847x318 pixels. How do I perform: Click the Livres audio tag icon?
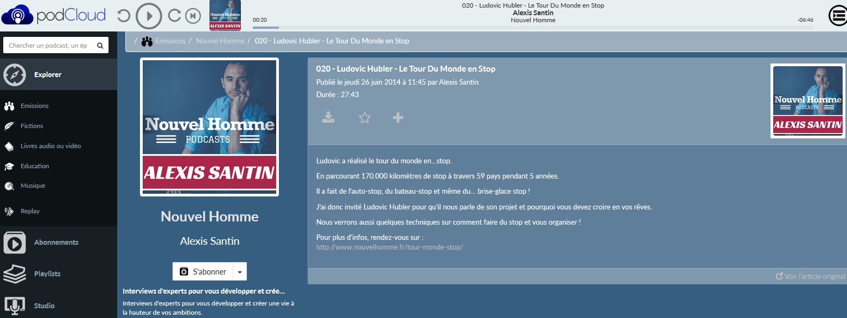9,146
